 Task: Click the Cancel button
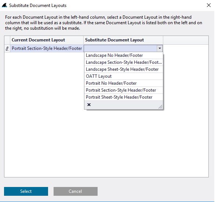coord(76,191)
